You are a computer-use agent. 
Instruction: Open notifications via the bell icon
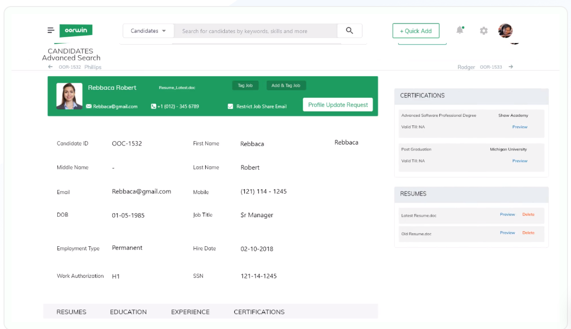459,30
